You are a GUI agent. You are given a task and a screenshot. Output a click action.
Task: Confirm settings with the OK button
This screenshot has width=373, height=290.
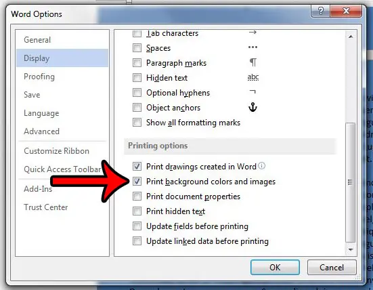pyautogui.click(x=275, y=268)
